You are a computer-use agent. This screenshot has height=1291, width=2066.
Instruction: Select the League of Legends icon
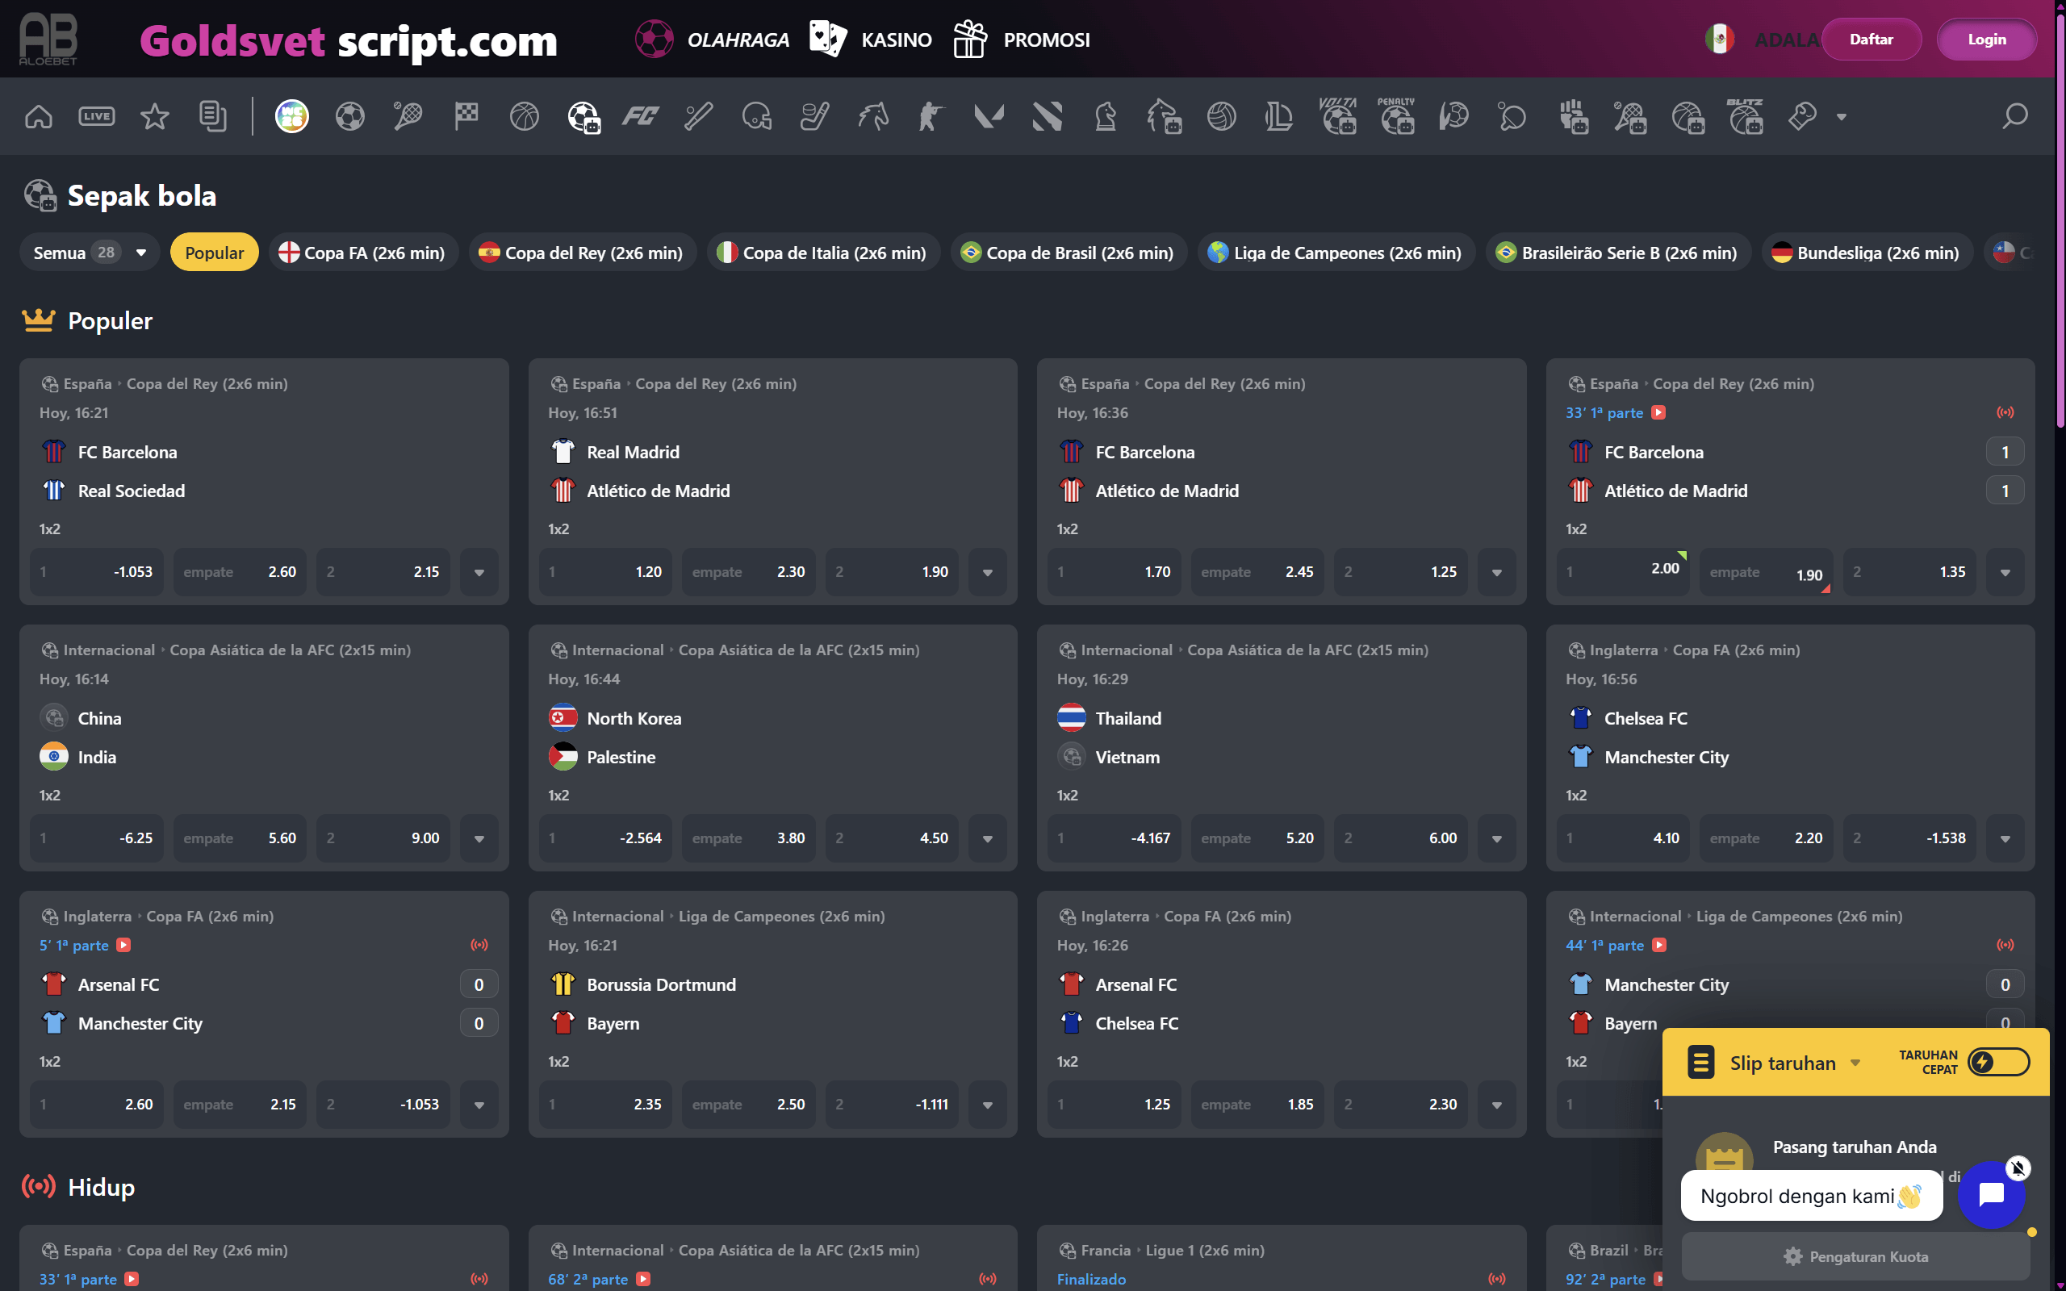coord(1279,116)
